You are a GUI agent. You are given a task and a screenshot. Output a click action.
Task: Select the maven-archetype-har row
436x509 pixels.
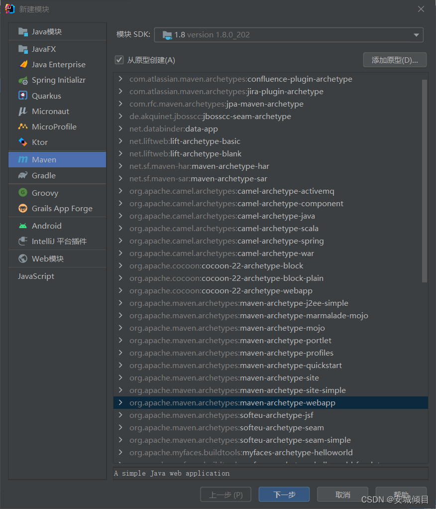pos(271,166)
